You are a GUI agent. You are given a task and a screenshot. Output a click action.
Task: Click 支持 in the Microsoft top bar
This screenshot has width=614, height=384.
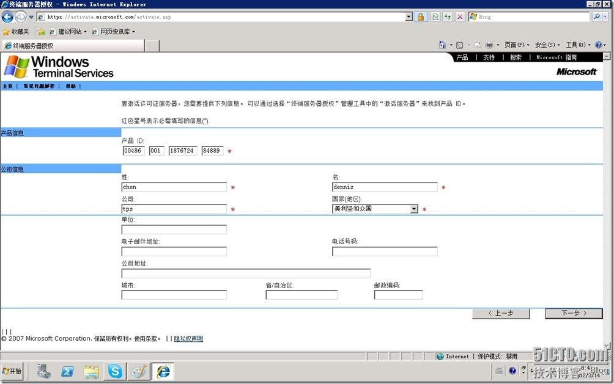point(489,57)
